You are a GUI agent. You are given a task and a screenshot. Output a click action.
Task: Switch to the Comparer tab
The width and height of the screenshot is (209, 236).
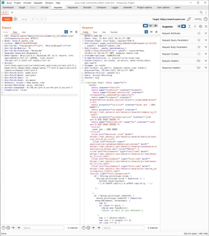click(x=101, y=7)
